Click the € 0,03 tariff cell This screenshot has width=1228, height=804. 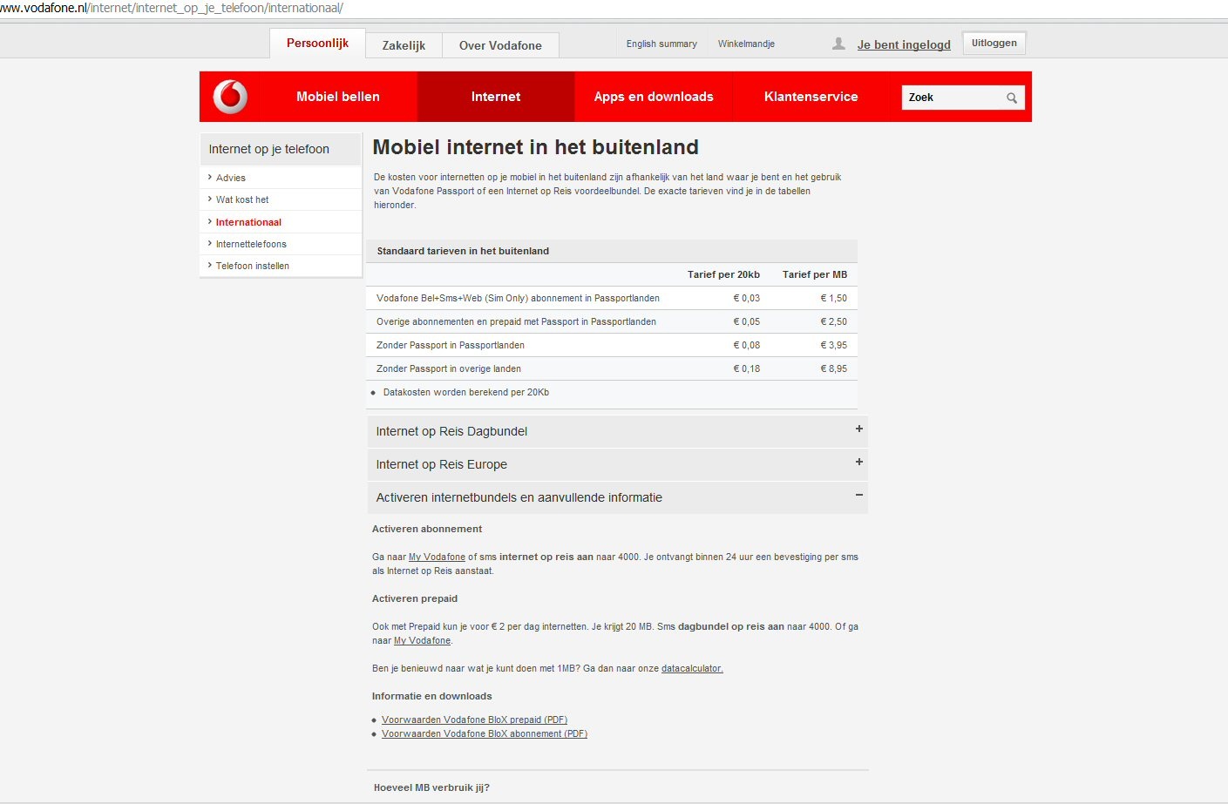pos(746,298)
